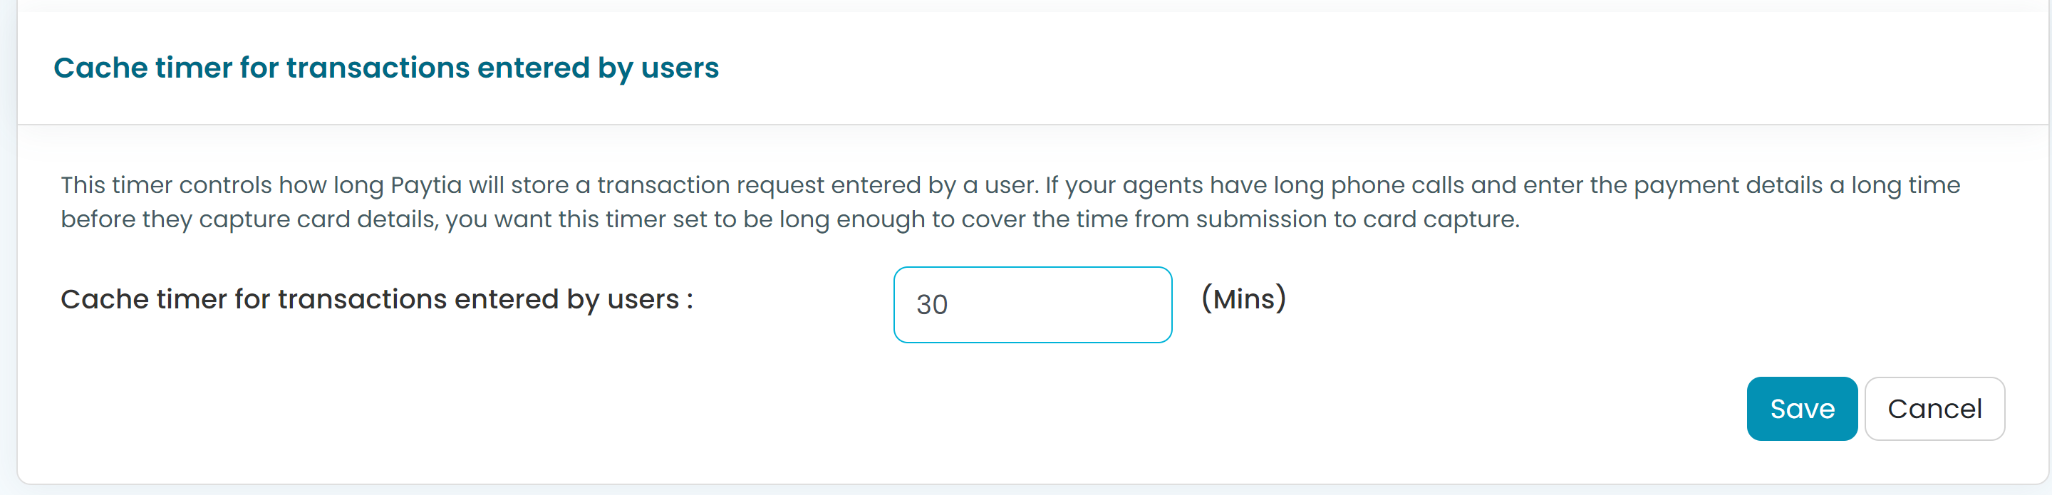Click the word Paytia in description

point(426,185)
